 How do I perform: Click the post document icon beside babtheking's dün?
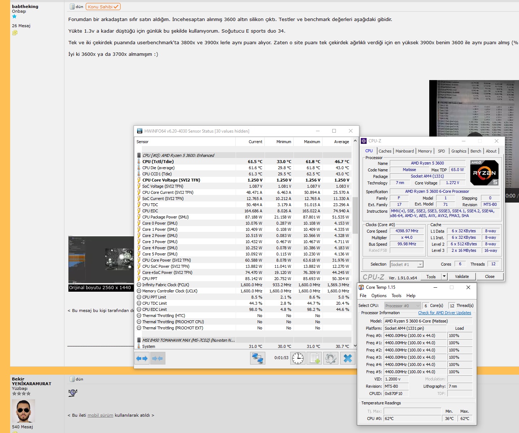[x=72, y=7]
